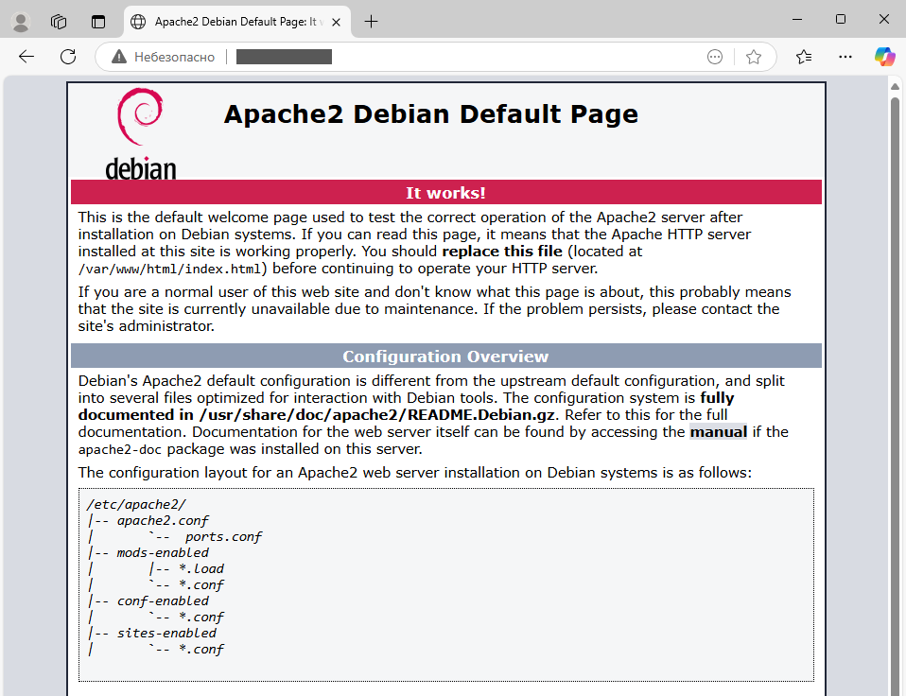Click the Небезопасно security warning indicator

click(163, 57)
